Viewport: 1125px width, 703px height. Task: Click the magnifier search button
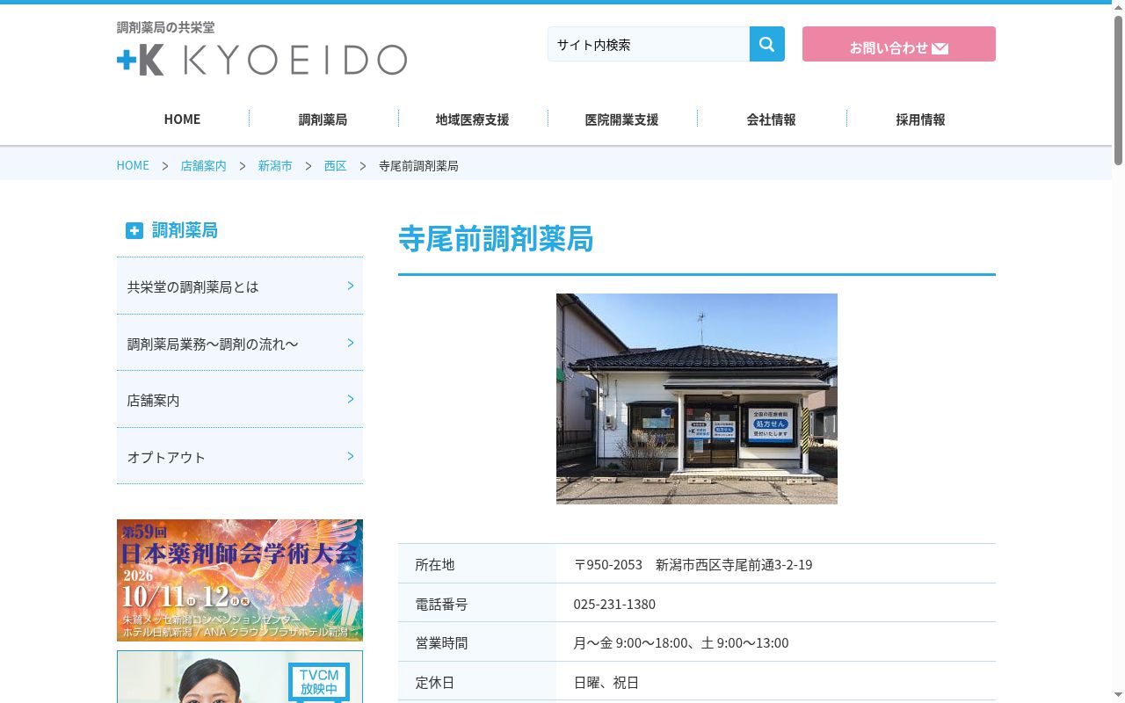point(766,44)
